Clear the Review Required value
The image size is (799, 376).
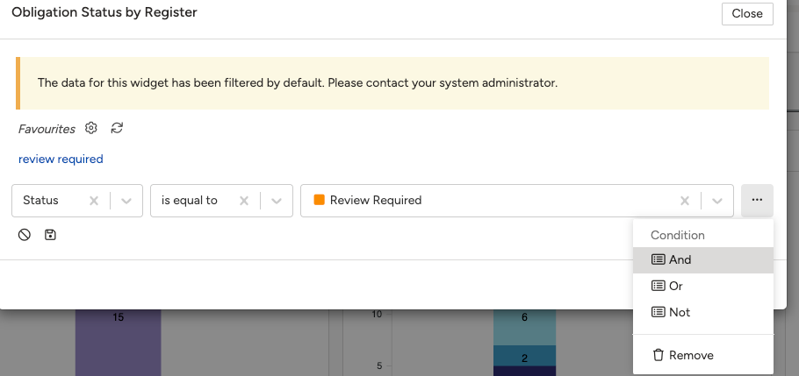point(685,201)
